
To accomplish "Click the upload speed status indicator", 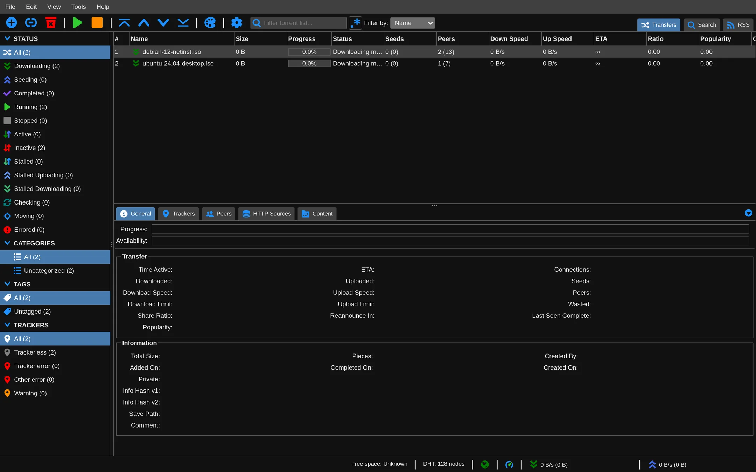I will tap(667, 464).
